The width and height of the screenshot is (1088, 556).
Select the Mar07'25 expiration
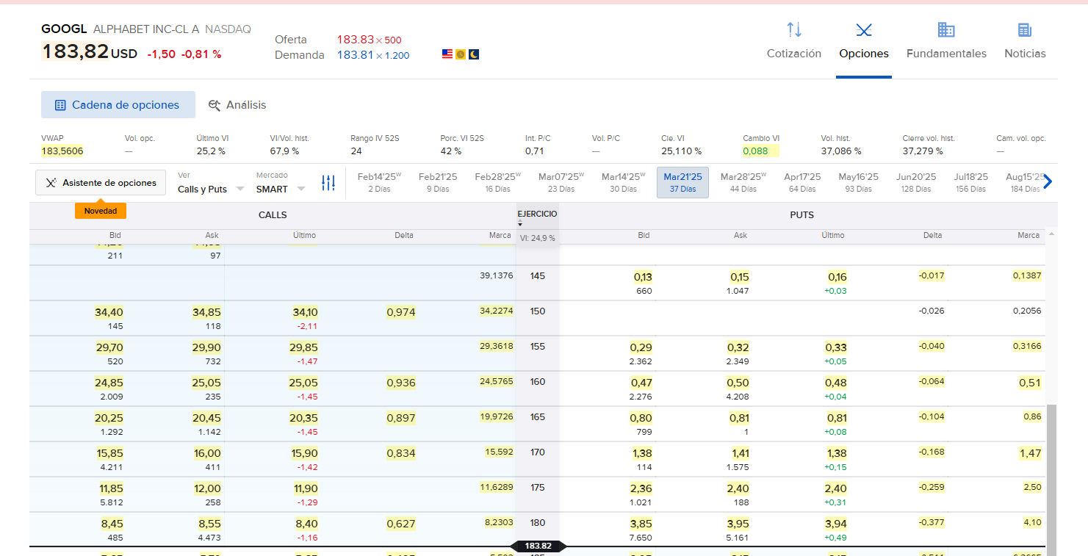pos(561,182)
